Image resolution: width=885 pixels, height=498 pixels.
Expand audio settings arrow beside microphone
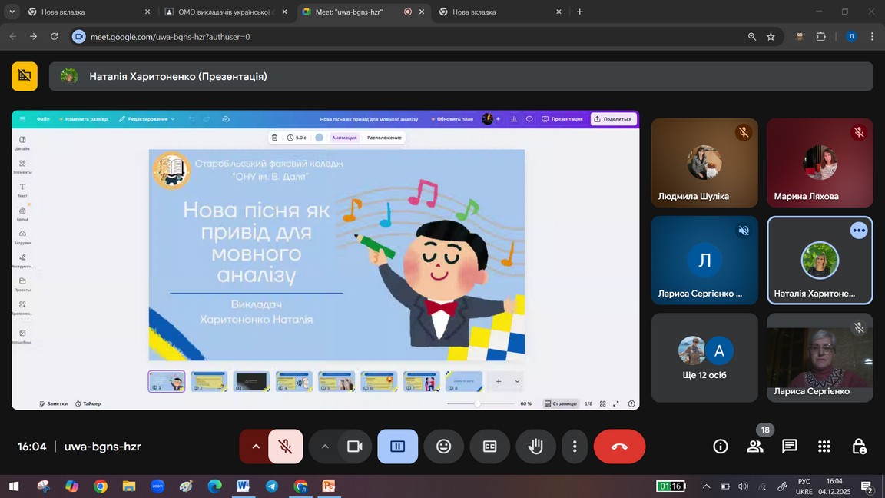(x=255, y=447)
